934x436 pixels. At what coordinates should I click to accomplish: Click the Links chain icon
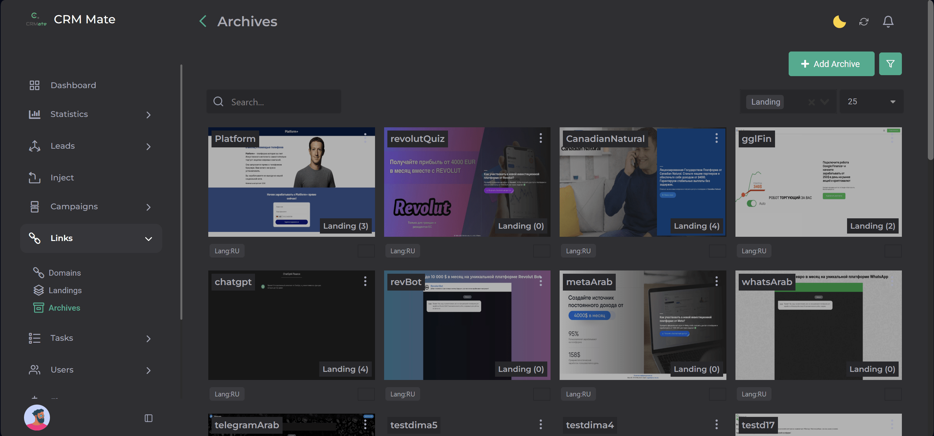[x=34, y=238]
